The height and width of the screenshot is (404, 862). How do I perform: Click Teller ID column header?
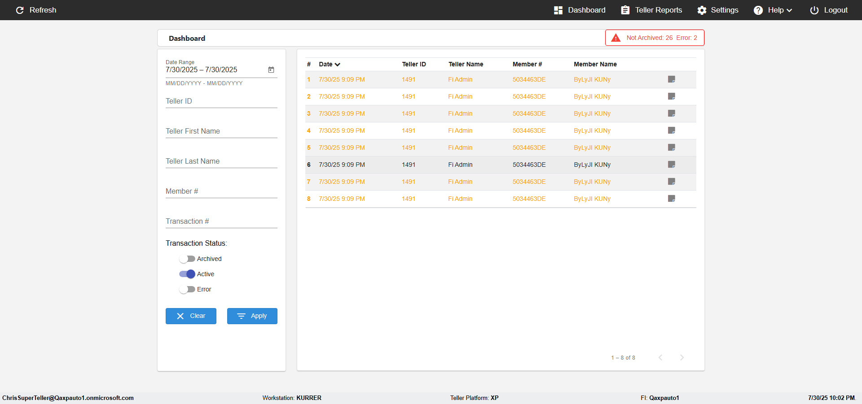(x=414, y=64)
